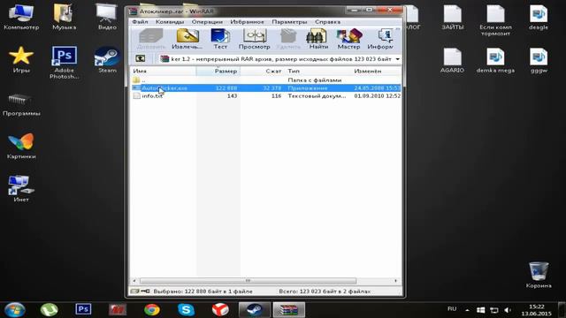The width and height of the screenshot is (566, 318).
Task: Click the Удалить (Delete) toolbar icon
Action: 288,39
